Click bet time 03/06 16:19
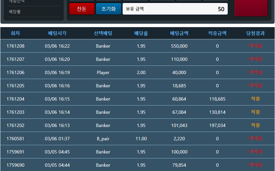 click(58, 72)
